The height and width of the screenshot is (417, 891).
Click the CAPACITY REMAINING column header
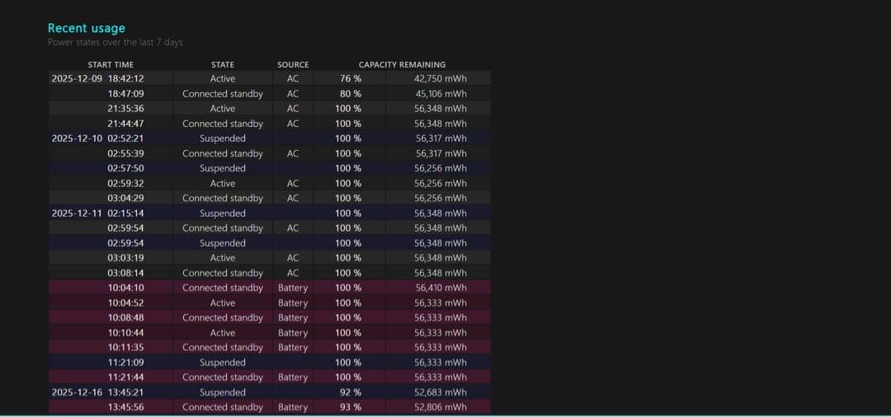[402, 64]
